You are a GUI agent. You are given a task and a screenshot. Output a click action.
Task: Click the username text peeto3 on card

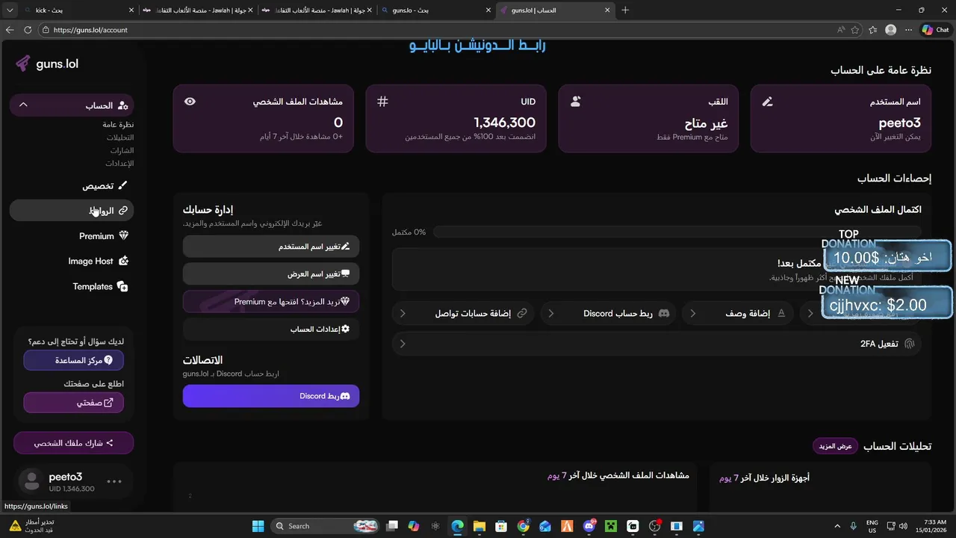pos(898,123)
